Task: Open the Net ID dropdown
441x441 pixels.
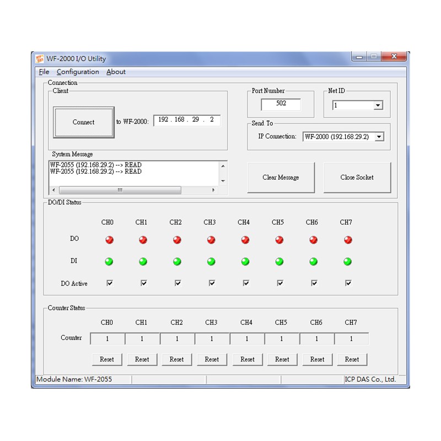Action: pyautogui.click(x=379, y=105)
